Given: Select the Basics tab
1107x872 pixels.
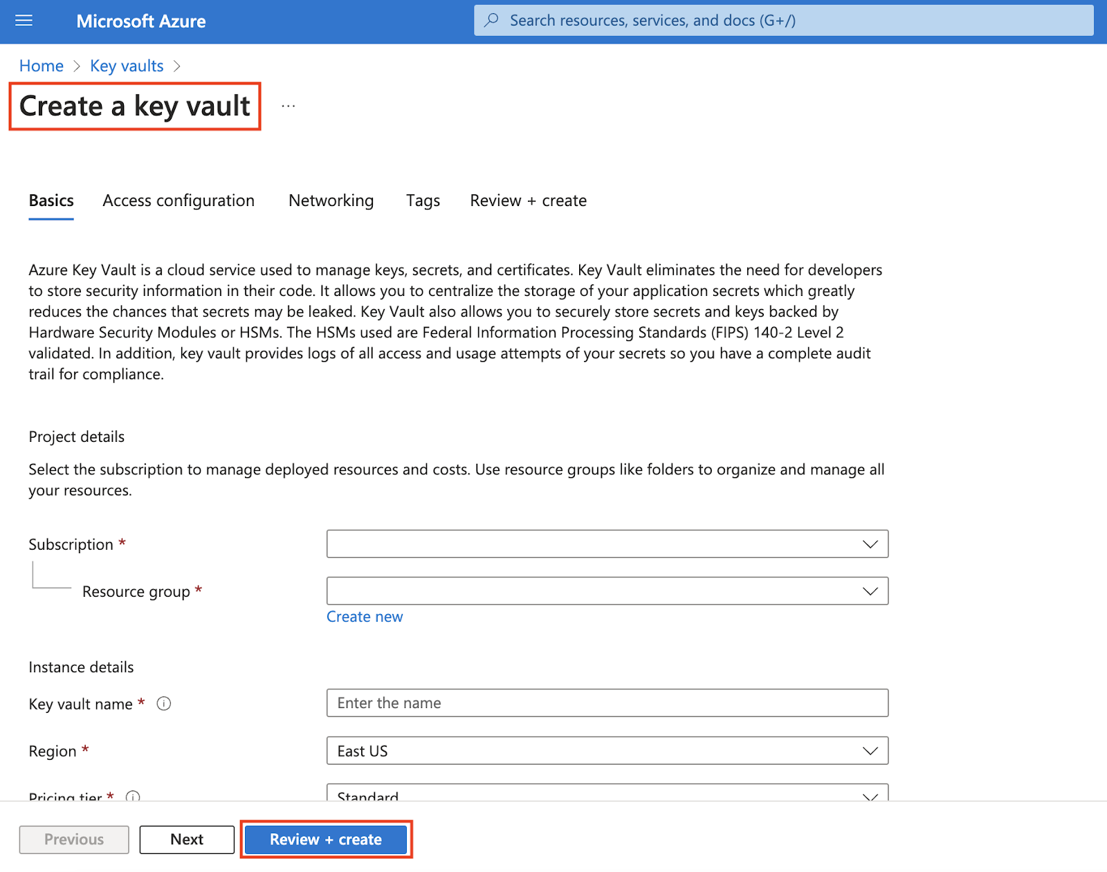Looking at the screenshot, I should point(51,201).
